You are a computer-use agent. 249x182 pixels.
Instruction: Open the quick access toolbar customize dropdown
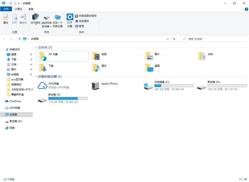pos(19,3)
